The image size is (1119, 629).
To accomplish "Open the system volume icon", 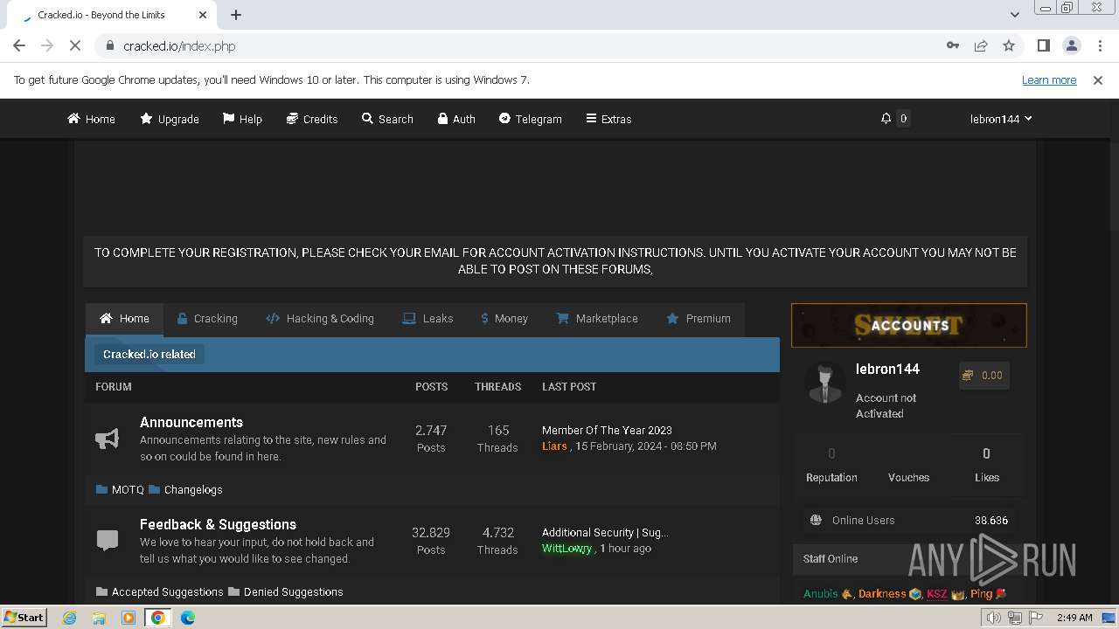I will [x=993, y=618].
